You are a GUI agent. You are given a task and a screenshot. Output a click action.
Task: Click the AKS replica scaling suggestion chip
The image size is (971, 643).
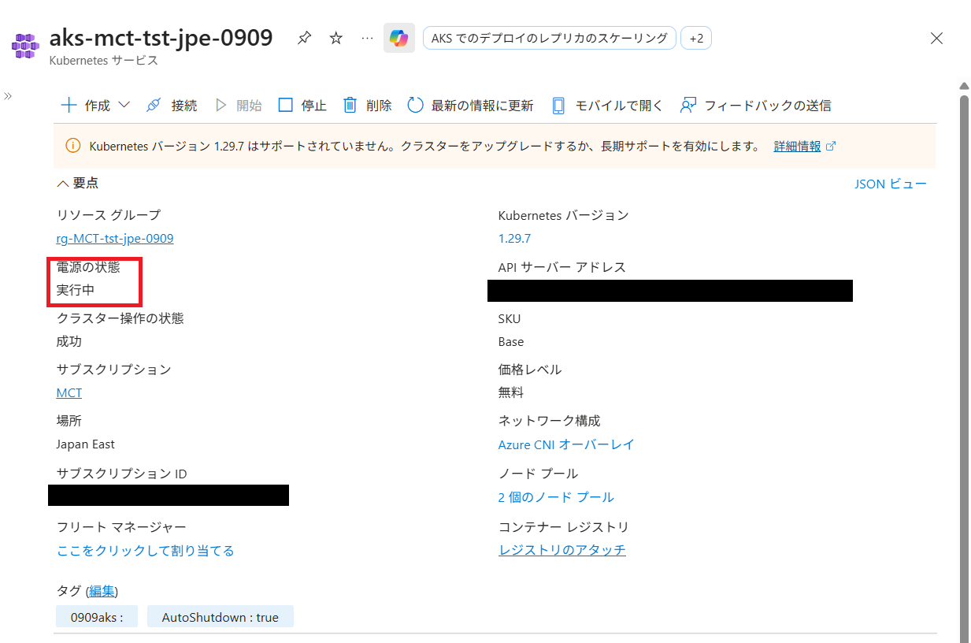tap(550, 38)
